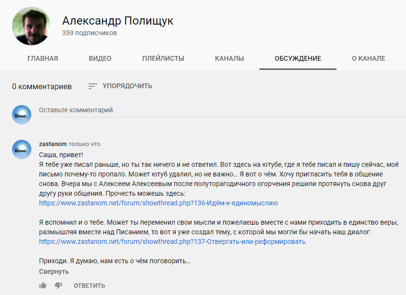Open zastanom avatar next to the posted comment

click(x=22, y=149)
